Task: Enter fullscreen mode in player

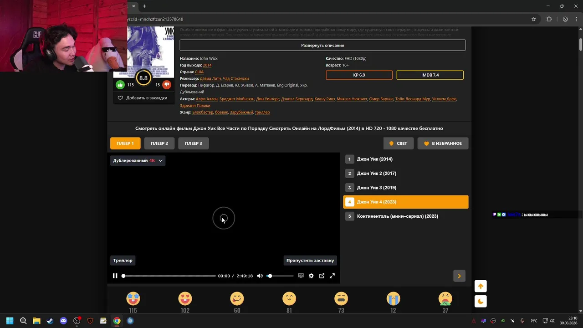Action: pos(332,276)
